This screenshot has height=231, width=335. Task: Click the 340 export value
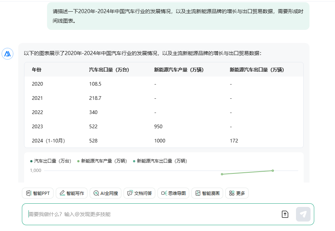tap(93, 112)
